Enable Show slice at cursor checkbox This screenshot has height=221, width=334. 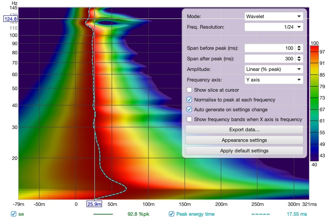pyautogui.click(x=189, y=90)
